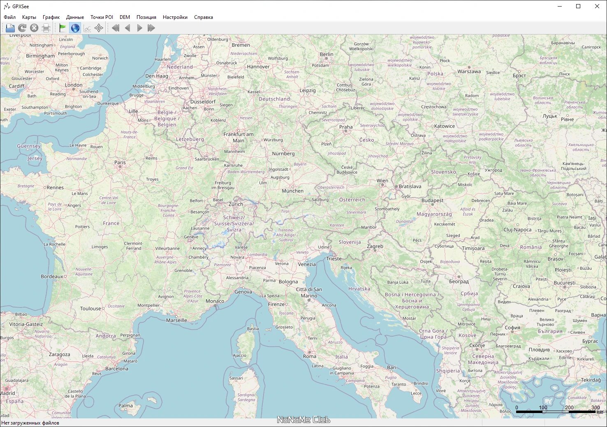
Task: Open the Файл menu
Action: point(10,17)
